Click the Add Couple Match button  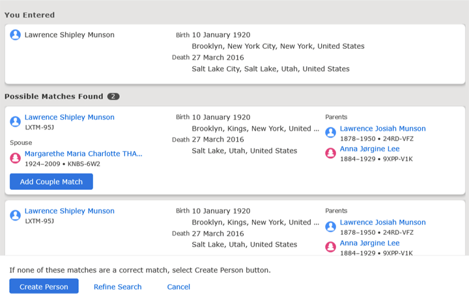point(51,182)
